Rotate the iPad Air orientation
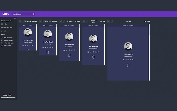 111,21
